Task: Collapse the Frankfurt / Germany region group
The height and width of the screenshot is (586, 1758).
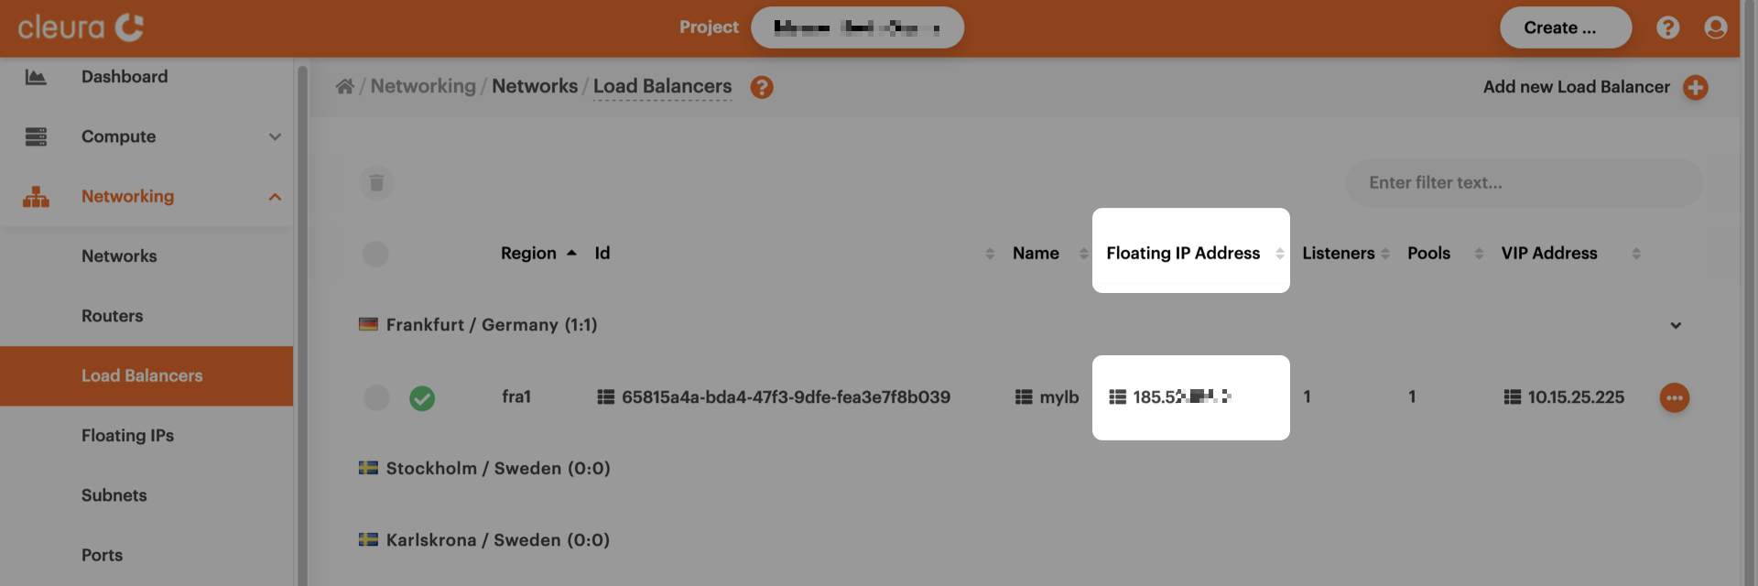Action: tap(1675, 325)
